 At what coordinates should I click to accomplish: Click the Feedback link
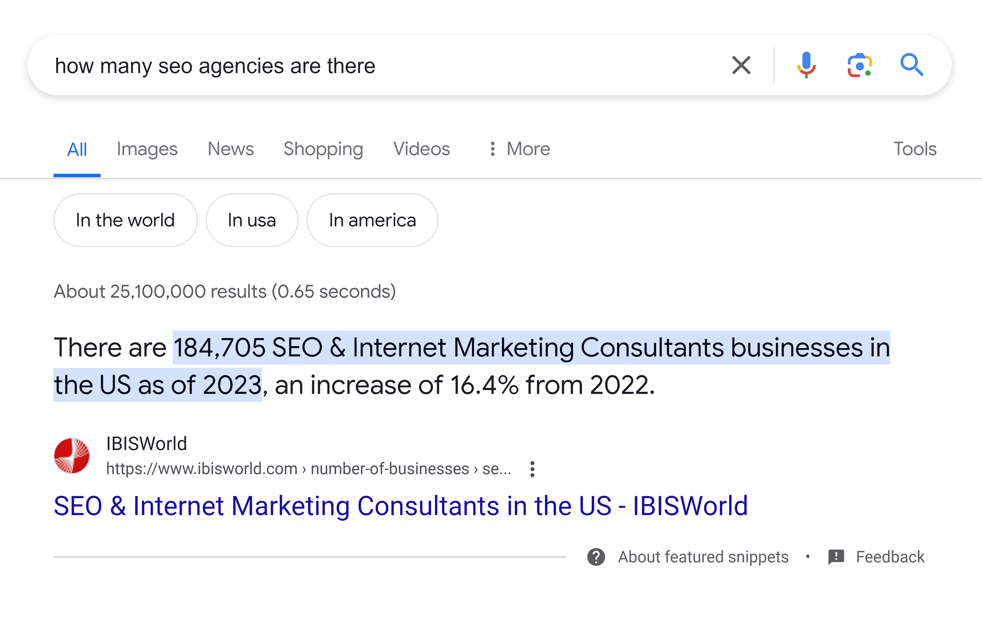(x=889, y=556)
